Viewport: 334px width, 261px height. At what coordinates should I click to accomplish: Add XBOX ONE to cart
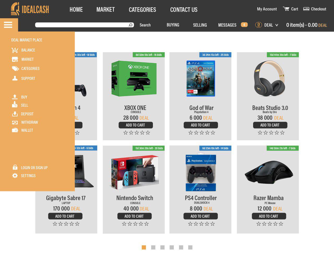tap(136, 125)
